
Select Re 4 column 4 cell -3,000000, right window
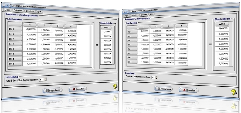(181, 58)
